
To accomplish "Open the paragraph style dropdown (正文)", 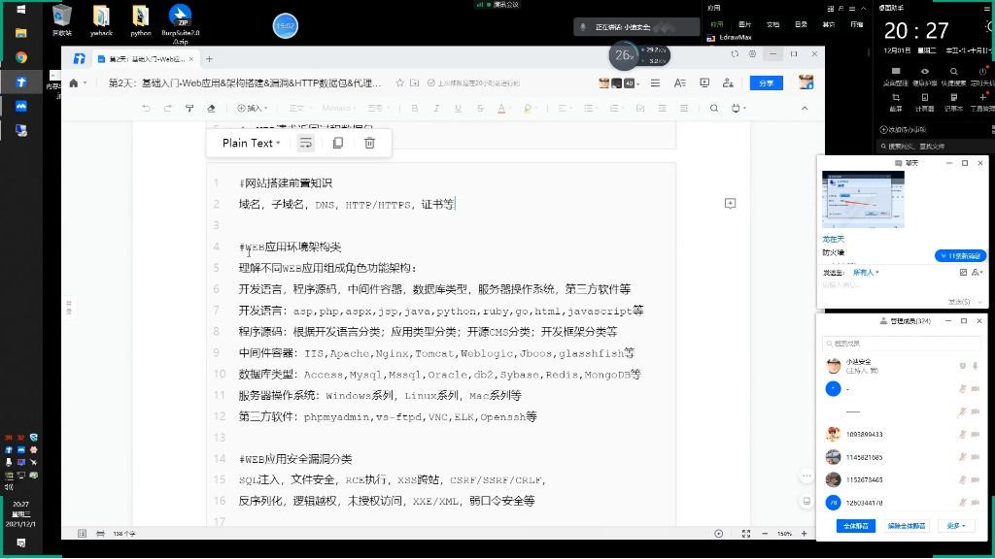I will 299,109.
